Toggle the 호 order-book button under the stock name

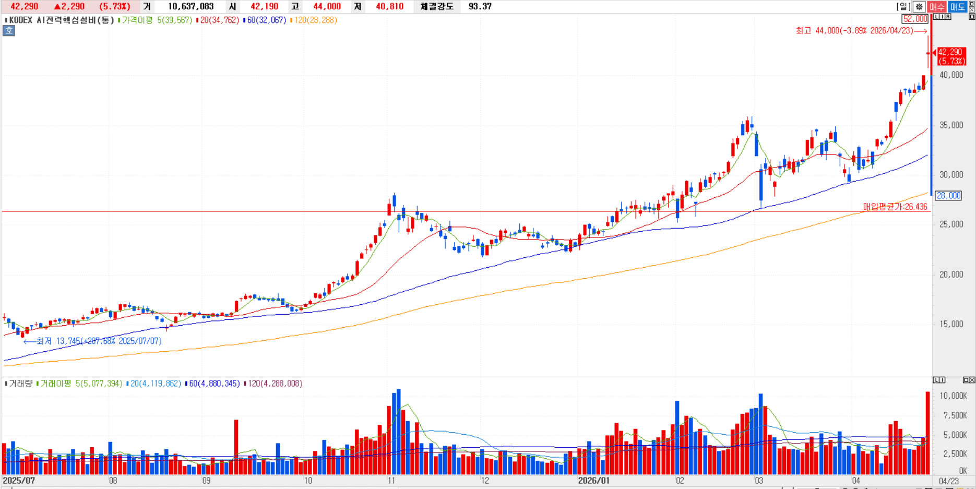tap(9, 31)
